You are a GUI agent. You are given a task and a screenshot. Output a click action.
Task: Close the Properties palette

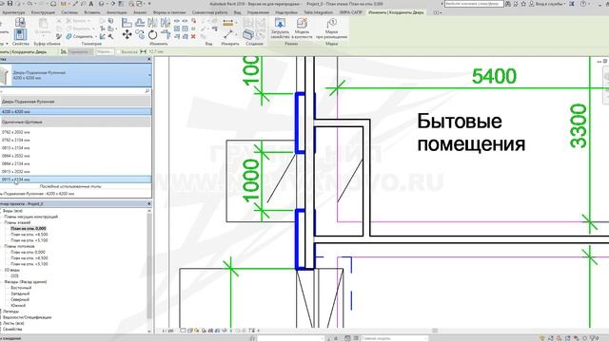149,59
